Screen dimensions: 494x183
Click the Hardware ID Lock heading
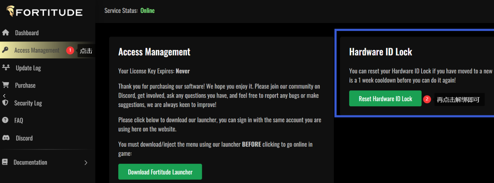pyautogui.click(x=381, y=52)
